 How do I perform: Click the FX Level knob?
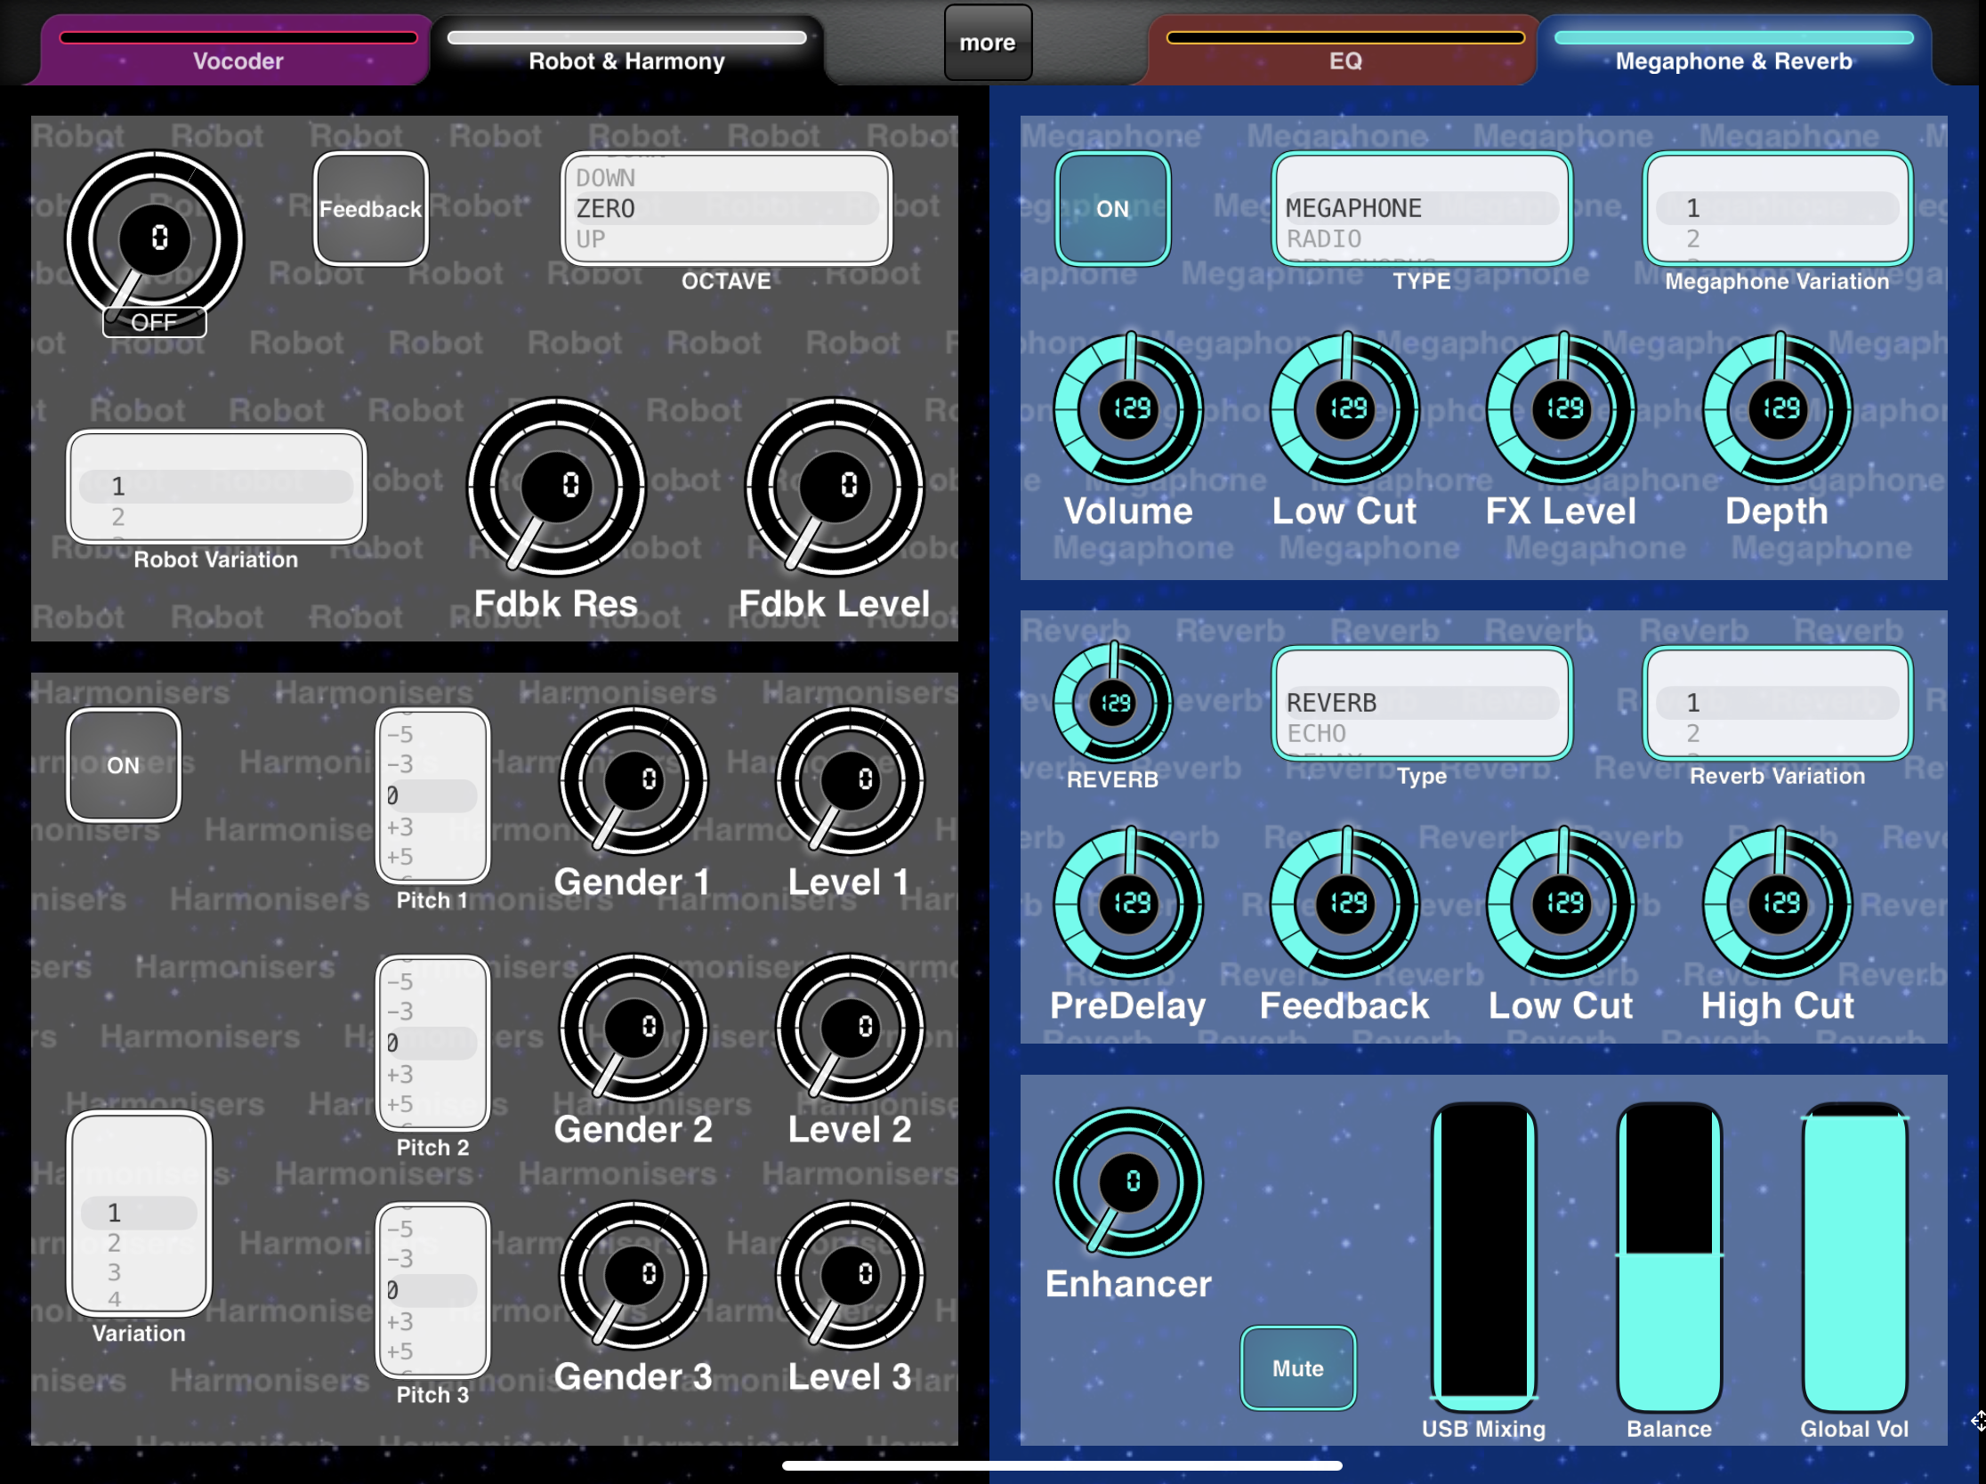point(1562,408)
